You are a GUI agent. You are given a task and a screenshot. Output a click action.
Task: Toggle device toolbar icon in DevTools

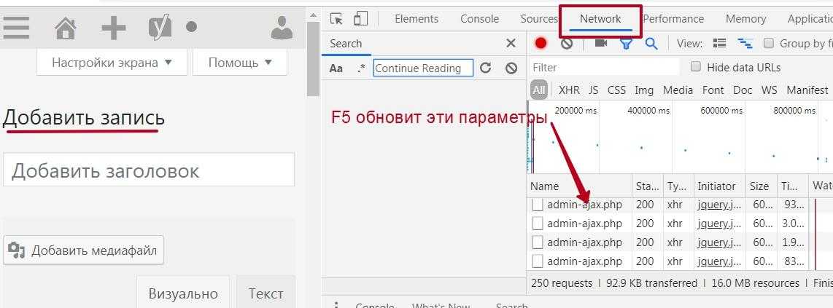click(x=361, y=19)
